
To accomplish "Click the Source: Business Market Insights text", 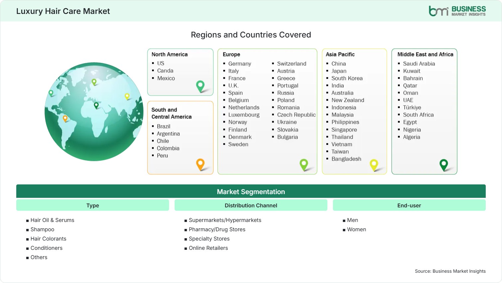I will [x=450, y=271].
